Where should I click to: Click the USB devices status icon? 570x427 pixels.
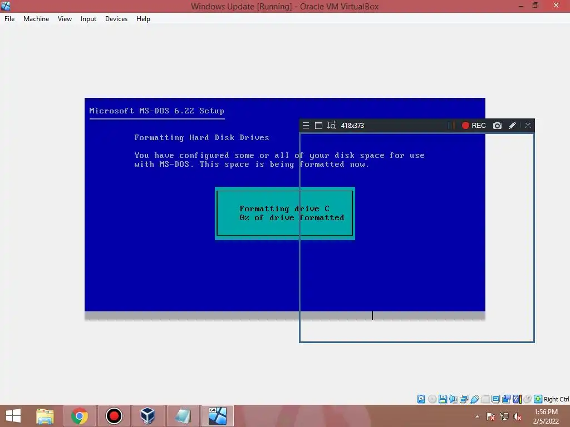(474, 399)
